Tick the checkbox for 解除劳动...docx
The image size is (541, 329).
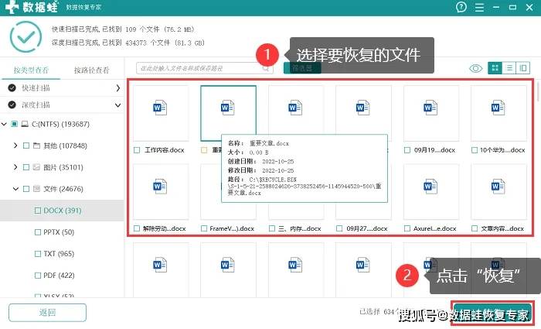tap(137, 228)
